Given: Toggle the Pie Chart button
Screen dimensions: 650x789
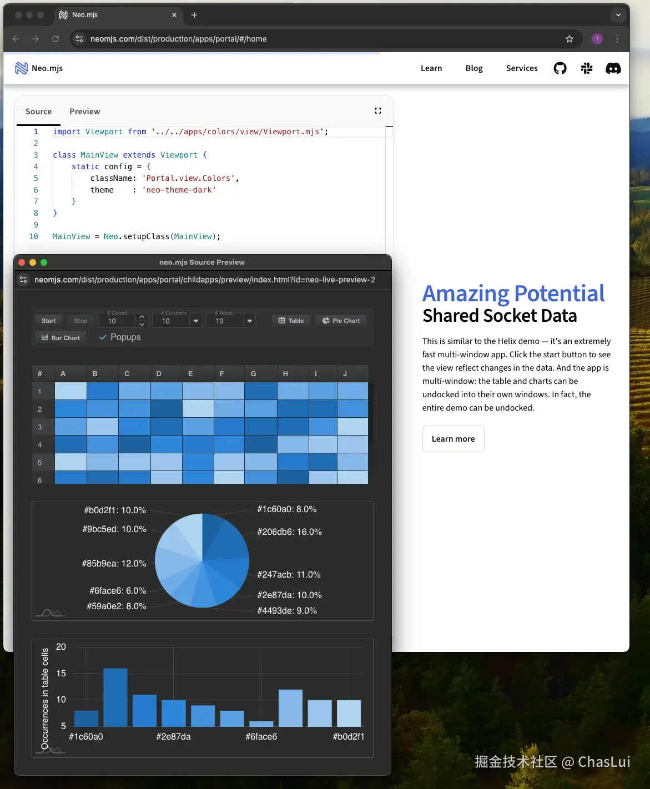Looking at the screenshot, I should [x=341, y=321].
